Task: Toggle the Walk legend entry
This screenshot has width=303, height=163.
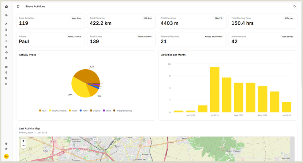Action: pos(73,110)
